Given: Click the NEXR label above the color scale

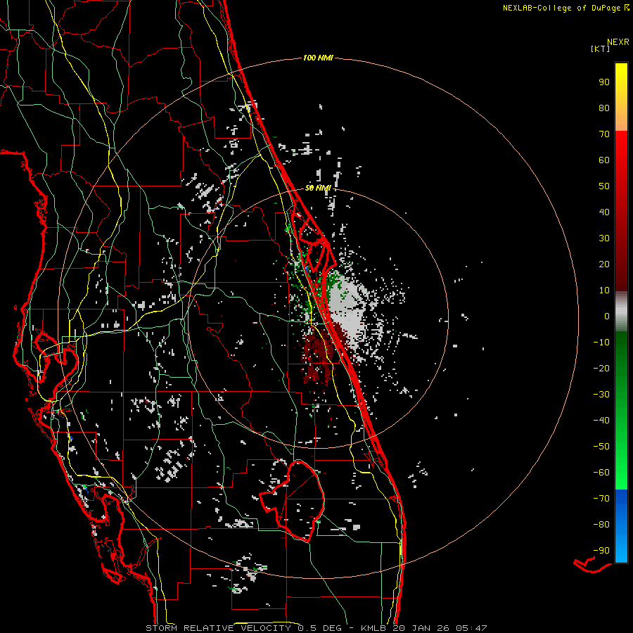Looking at the screenshot, I should [x=618, y=42].
